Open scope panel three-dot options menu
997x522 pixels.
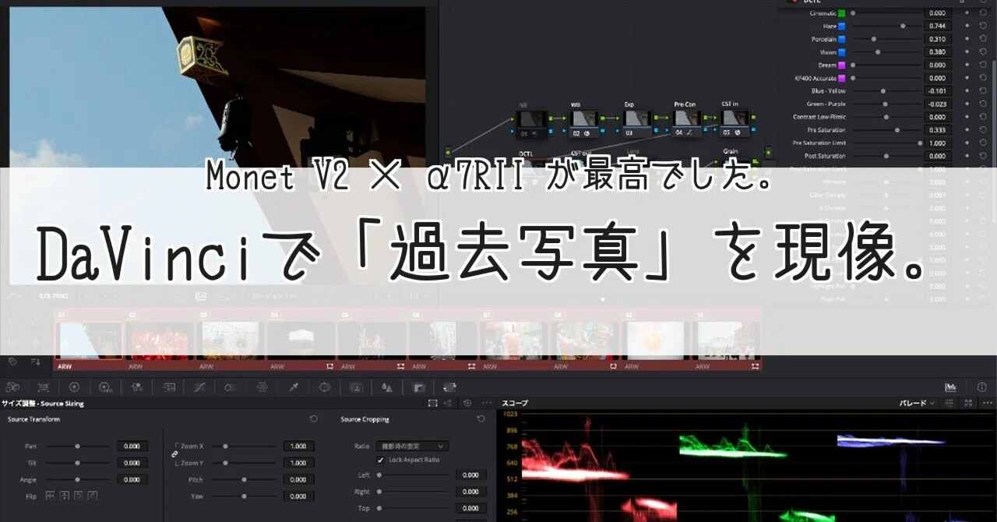(986, 403)
